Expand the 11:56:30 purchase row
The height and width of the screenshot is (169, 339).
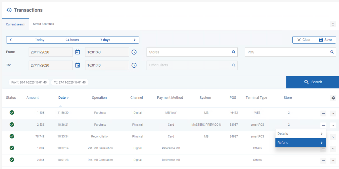[333, 113]
